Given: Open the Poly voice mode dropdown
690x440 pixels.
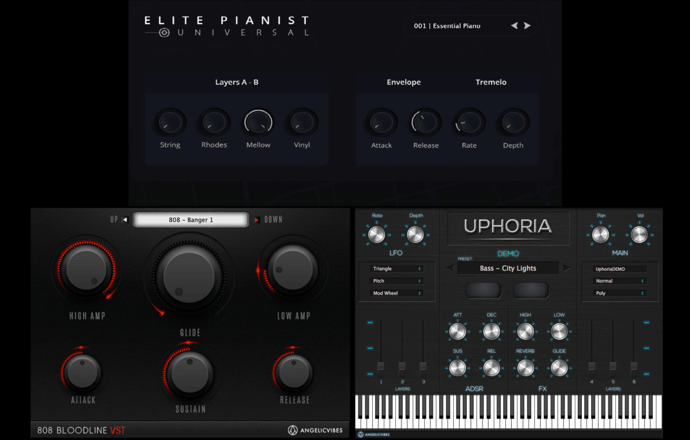Looking at the screenshot, I should pyautogui.click(x=619, y=293).
